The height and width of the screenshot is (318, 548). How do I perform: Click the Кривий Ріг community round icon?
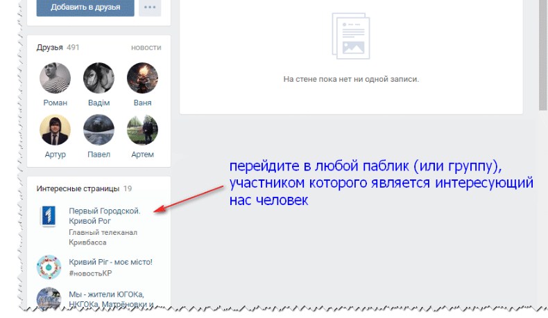49,267
